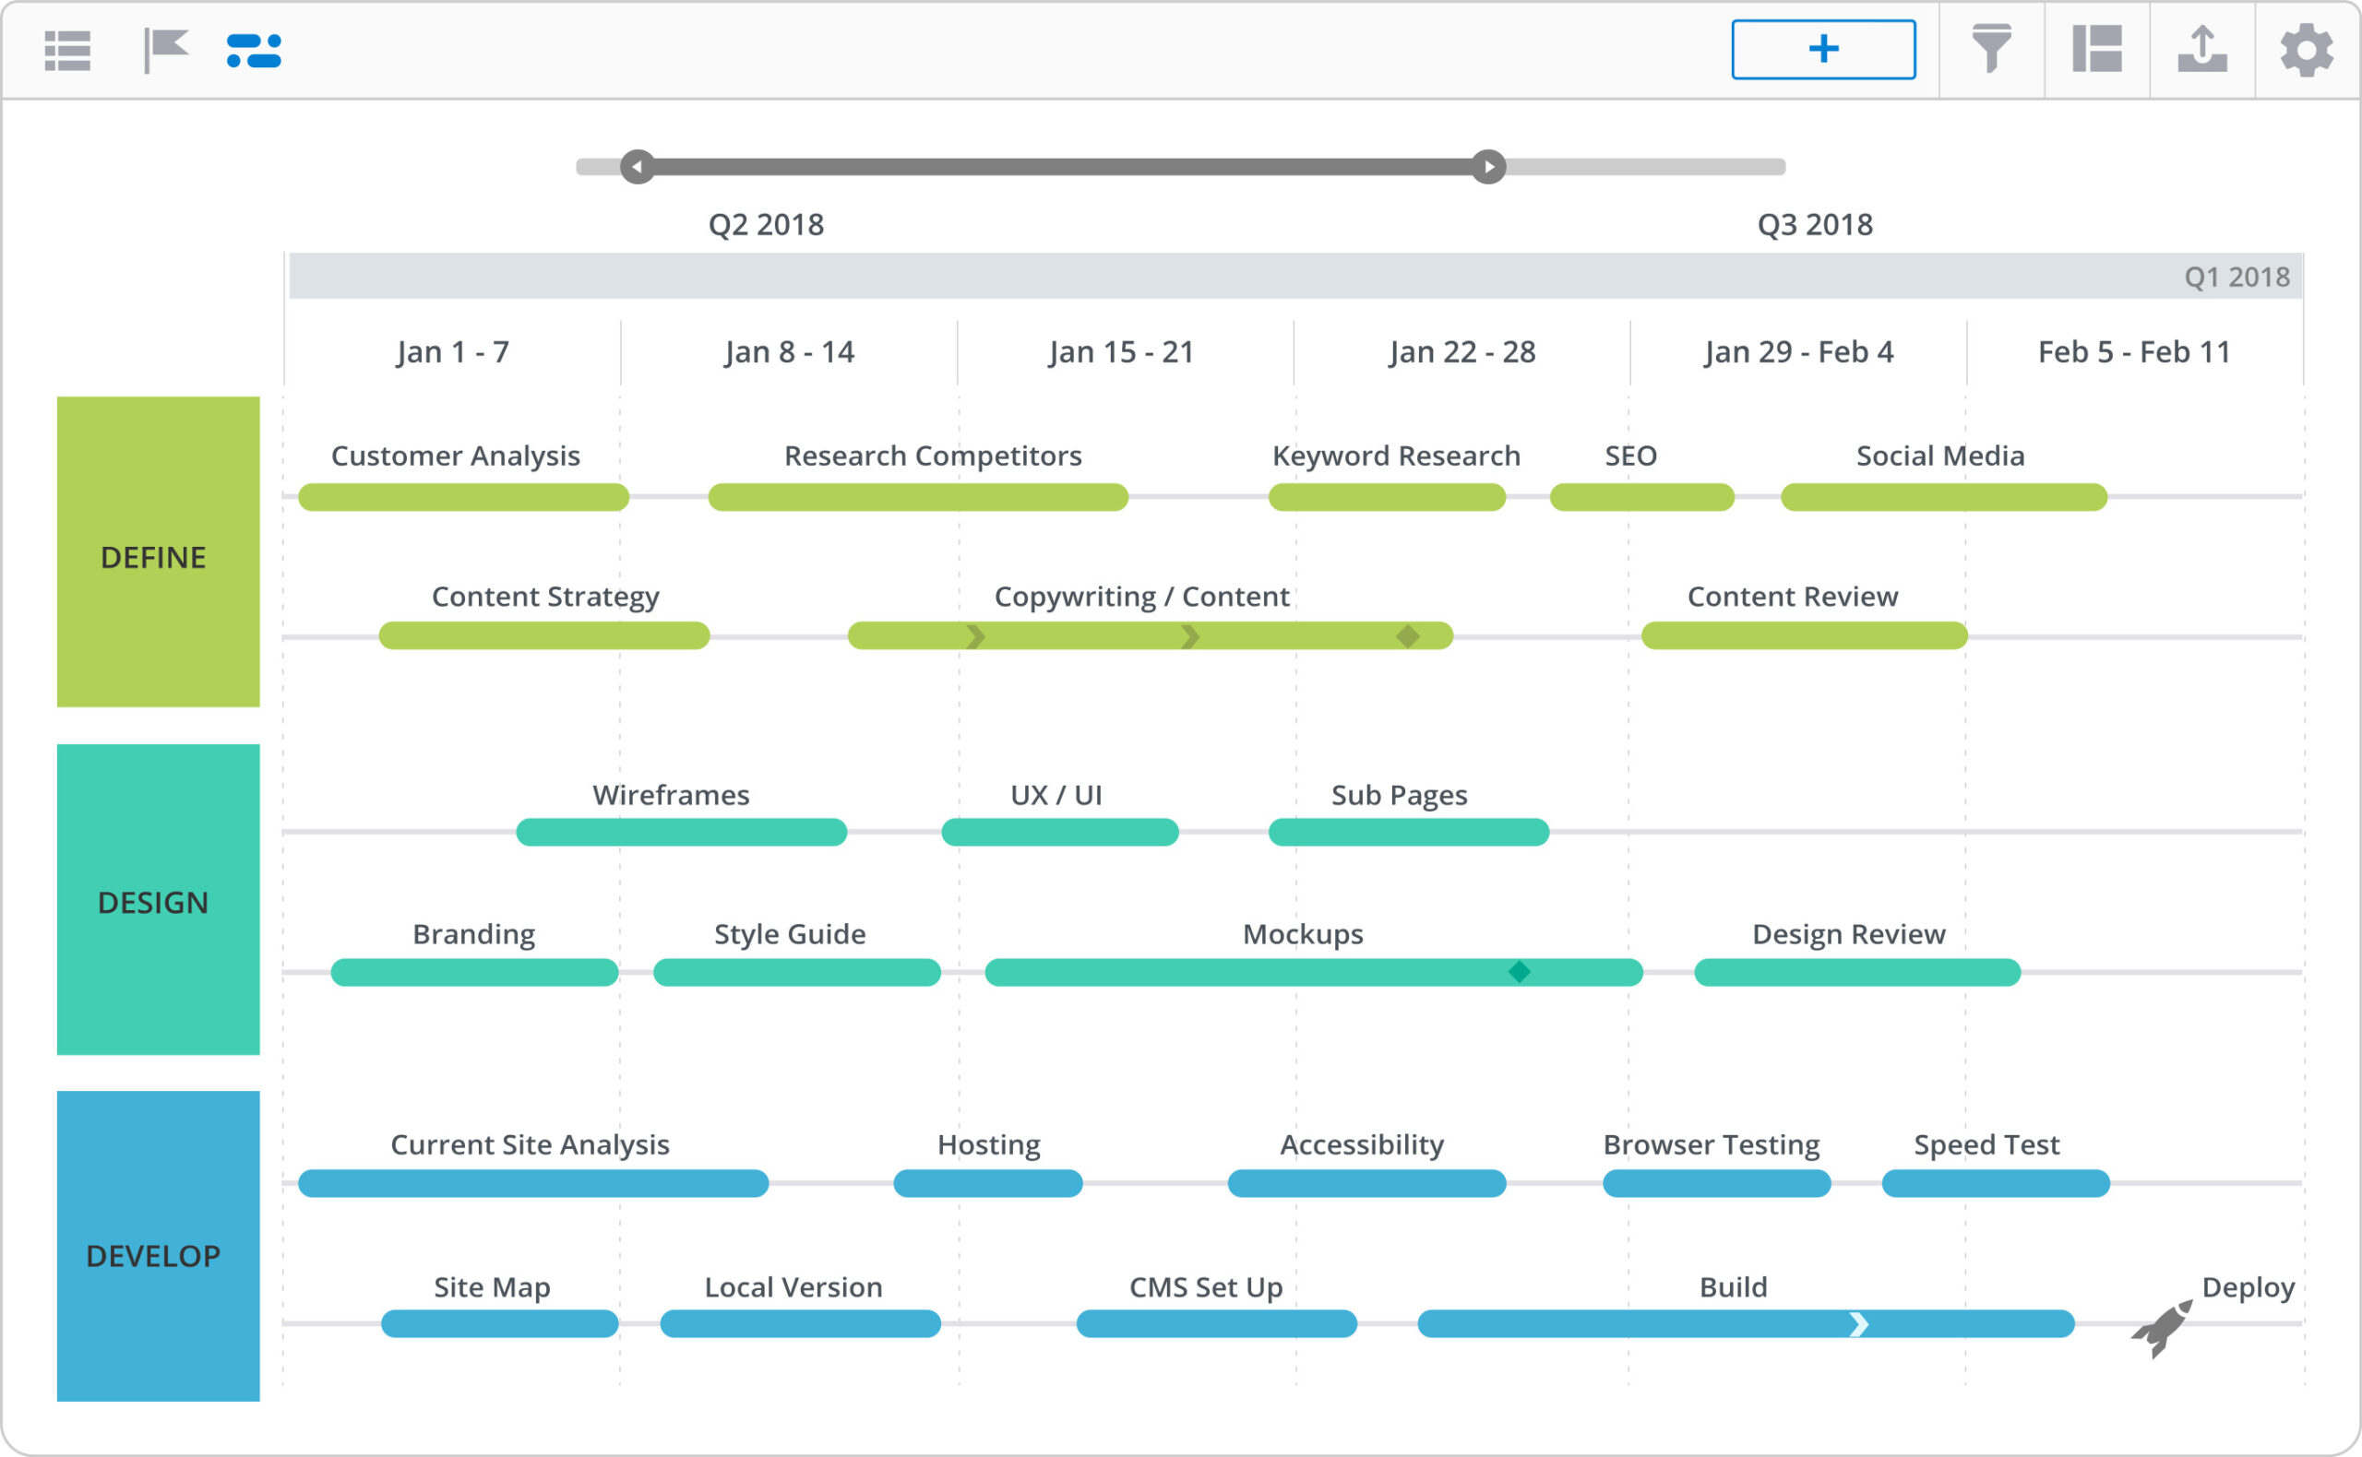
Task: Open settings gear icon
Action: click(x=2306, y=50)
